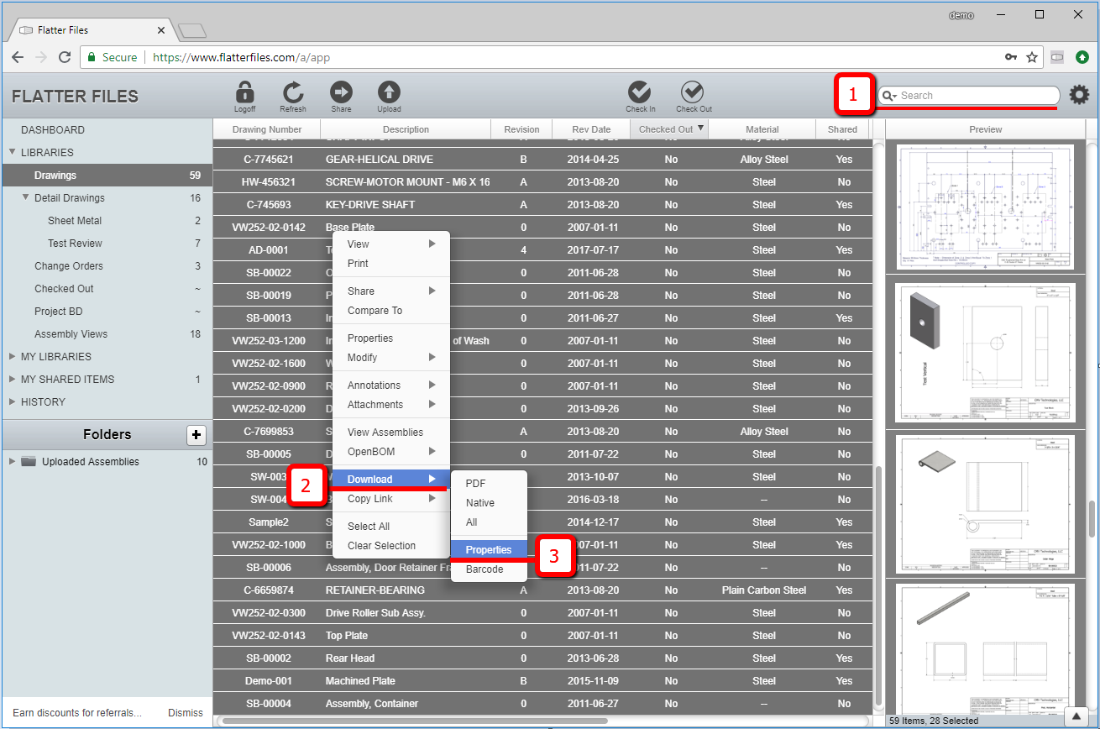Image resolution: width=1100 pixels, height=729 pixels.
Task: Click the Refresh icon in toolbar
Action: click(x=293, y=92)
